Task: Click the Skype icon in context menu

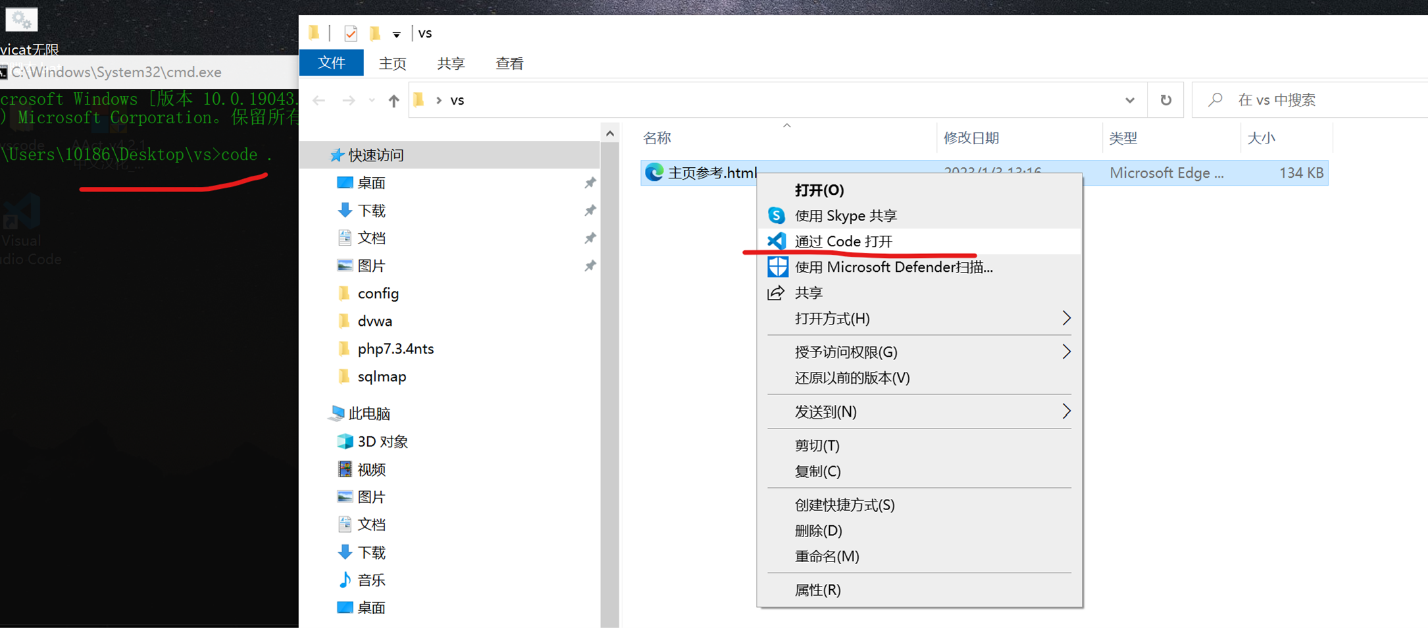Action: pyautogui.click(x=777, y=215)
